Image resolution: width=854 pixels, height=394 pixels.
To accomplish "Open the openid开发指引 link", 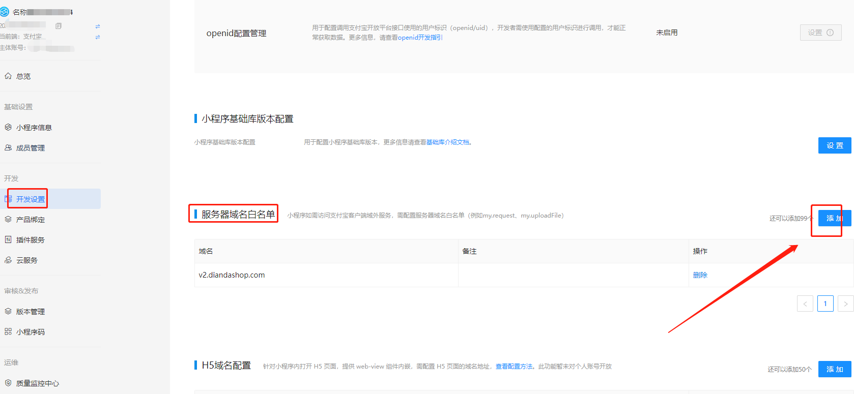I will 420,38.
